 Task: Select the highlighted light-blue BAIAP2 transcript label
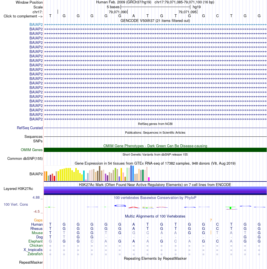click(36, 24)
